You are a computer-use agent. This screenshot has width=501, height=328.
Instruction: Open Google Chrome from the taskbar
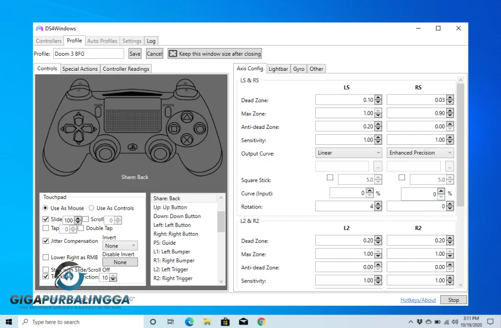261,321
